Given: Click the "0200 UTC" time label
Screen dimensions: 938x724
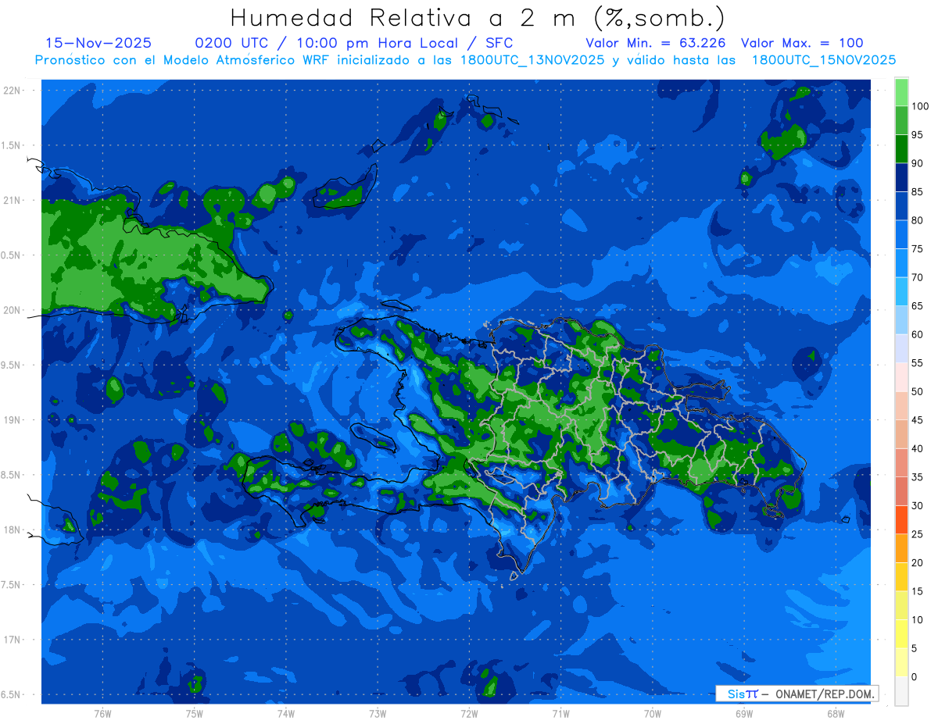Looking at the screenshot, I should point(233,43).
